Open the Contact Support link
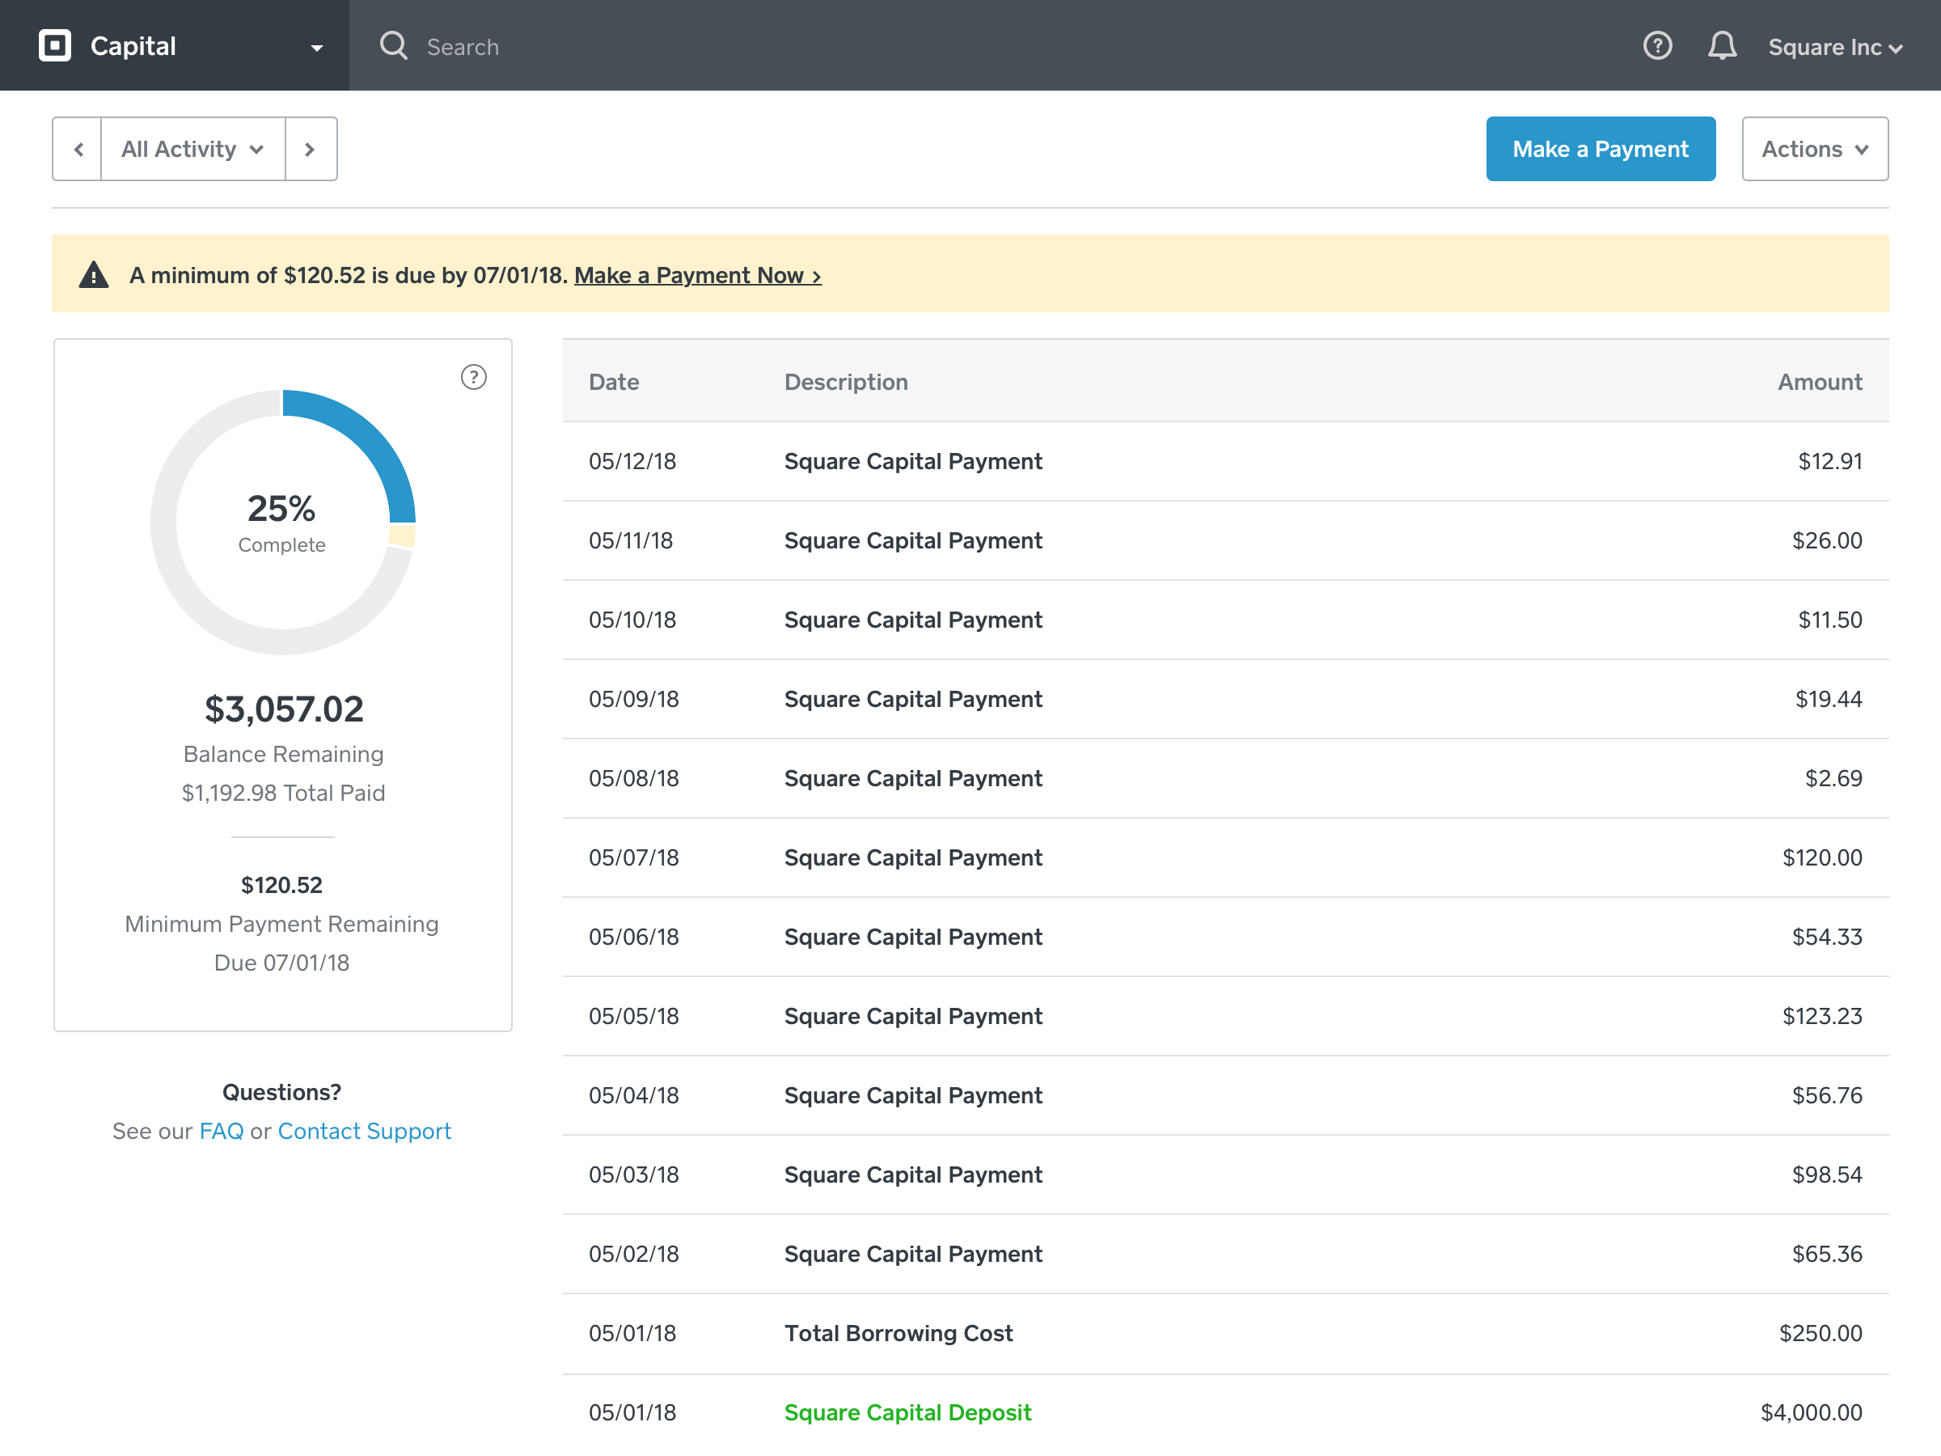The height and width of the screenshot is (1456, 1941). pos(364,1130)
